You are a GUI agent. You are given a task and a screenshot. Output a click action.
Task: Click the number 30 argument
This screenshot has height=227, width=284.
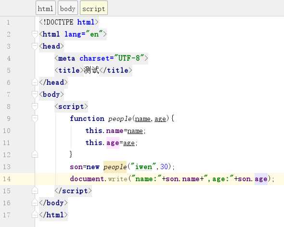(x=164, y=166)
